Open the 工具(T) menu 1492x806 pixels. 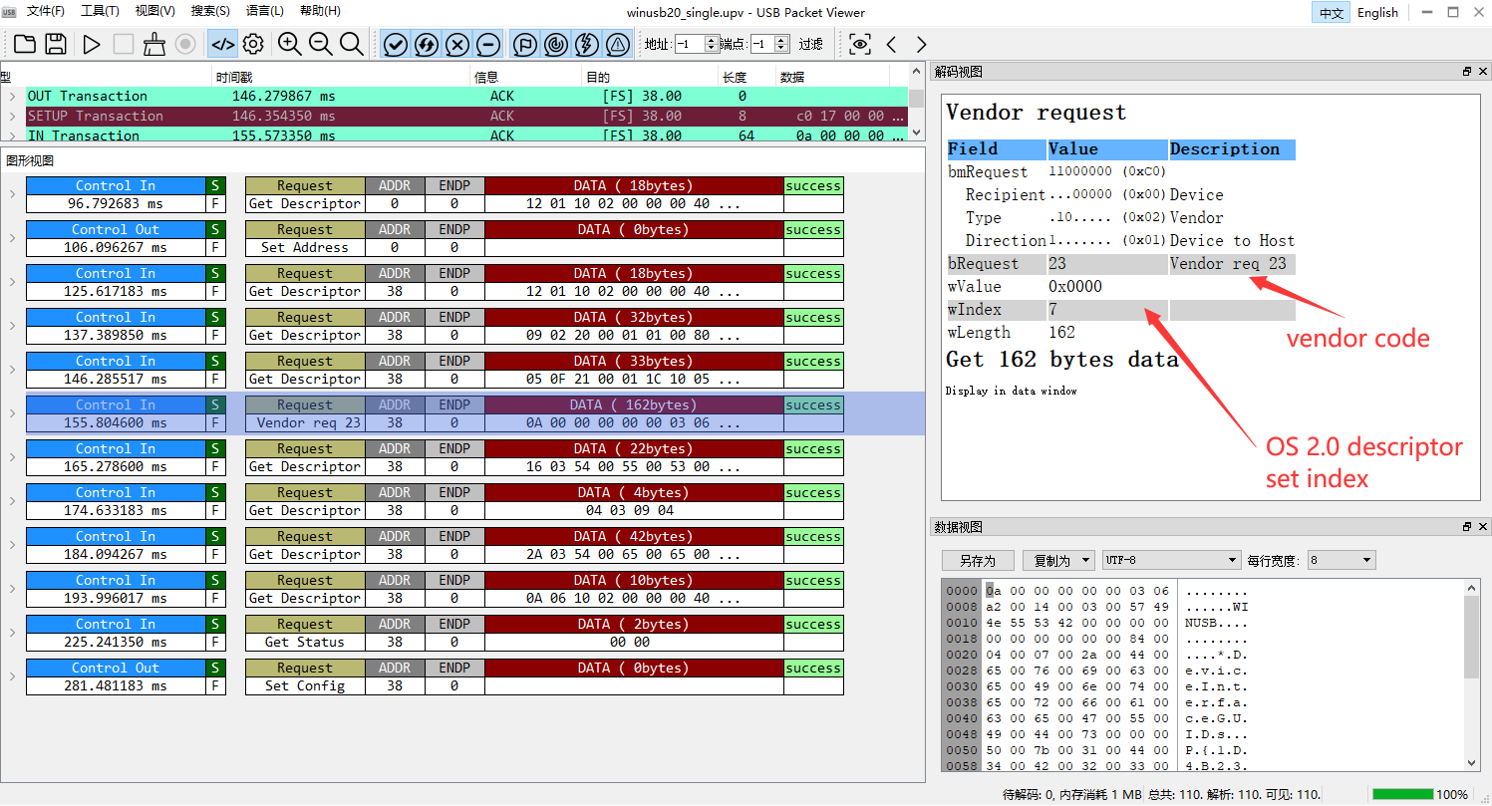[x=100, y=12]
